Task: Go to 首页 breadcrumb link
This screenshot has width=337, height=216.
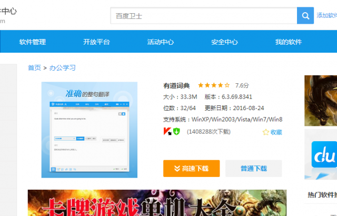Action: (x=34, y=68)
